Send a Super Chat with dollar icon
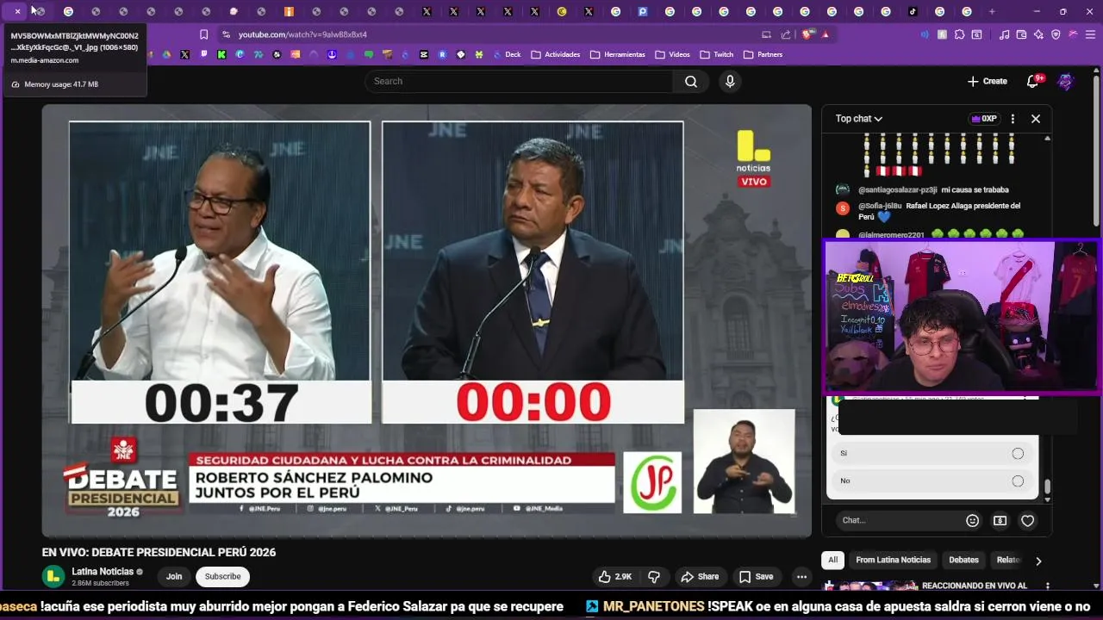Image resolution: width=1103 pixels, height=620 pixels. click(x=1000, y=520)
